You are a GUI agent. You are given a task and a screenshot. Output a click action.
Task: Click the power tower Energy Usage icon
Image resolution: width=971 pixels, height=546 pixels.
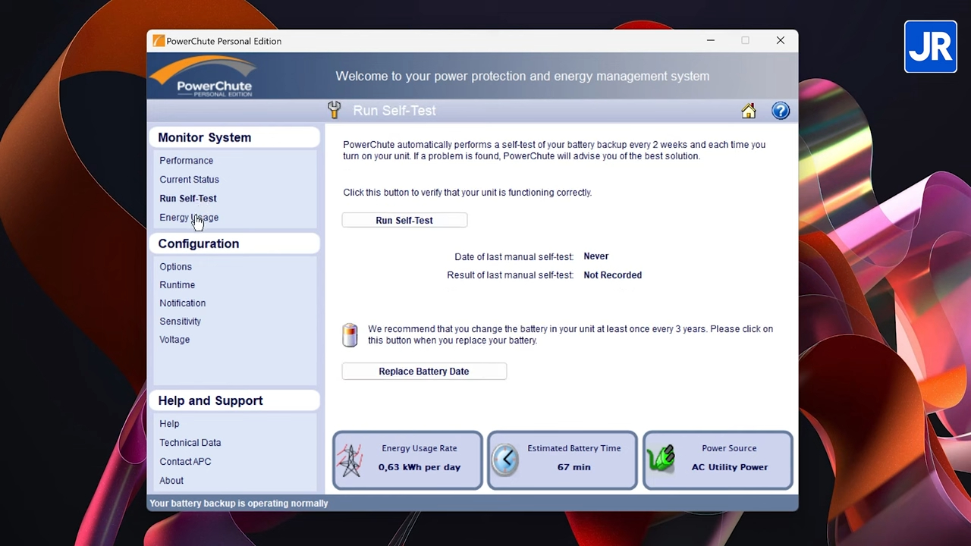[x=350, y=460]
